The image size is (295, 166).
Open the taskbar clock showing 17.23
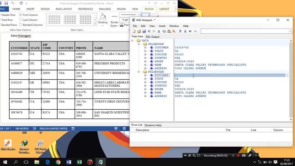(x=286, y=162)
